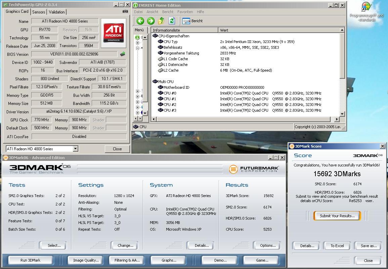Open the Bericht report toolbar button

pos(192,21)
